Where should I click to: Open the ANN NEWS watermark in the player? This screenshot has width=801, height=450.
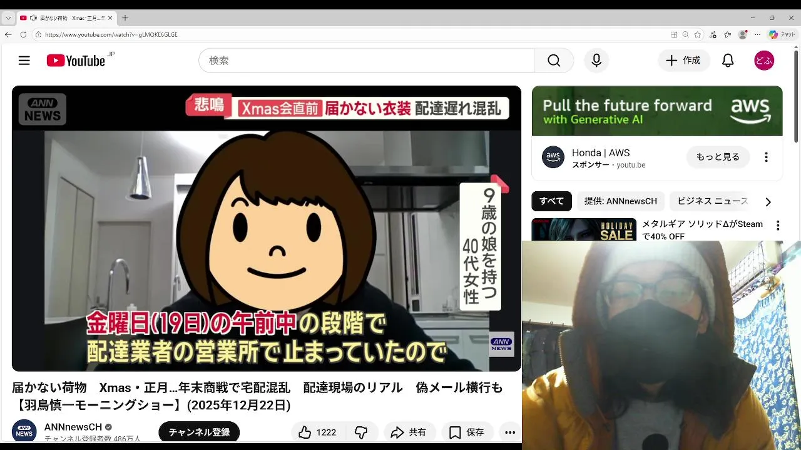501,344
